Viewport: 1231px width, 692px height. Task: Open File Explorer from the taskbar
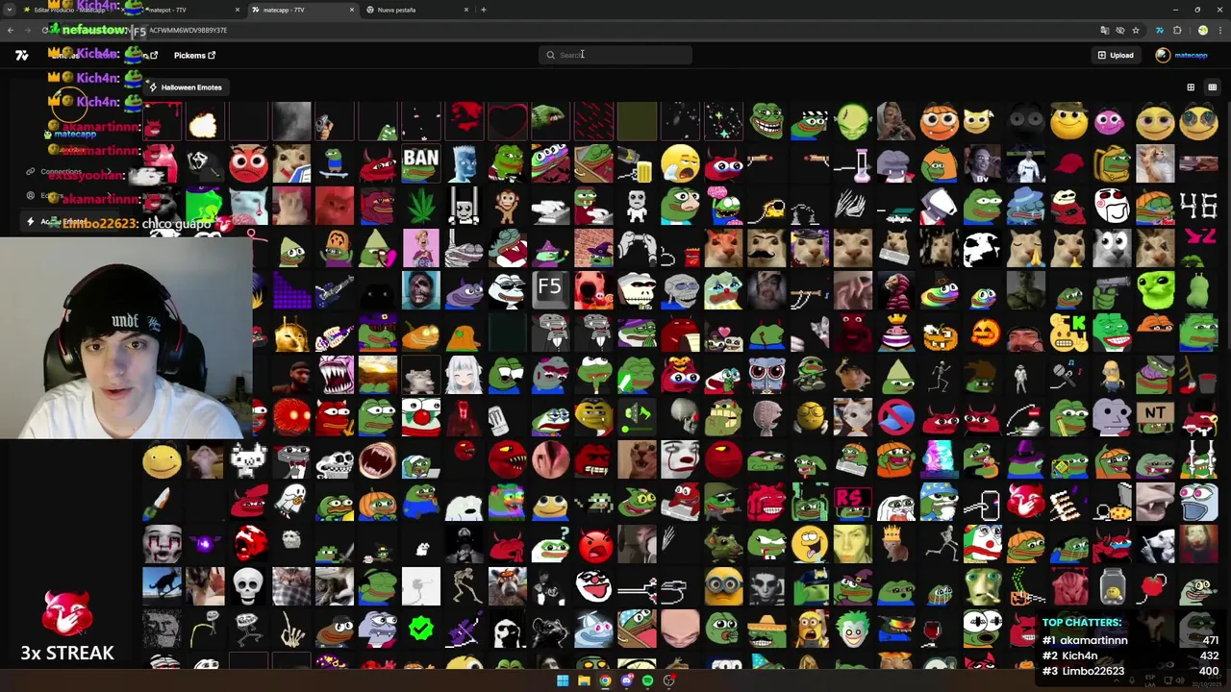coord(584,681)
